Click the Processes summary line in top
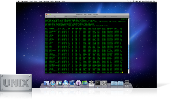The image size is (172, 99). pyautogui.click(x=64, y=19)
